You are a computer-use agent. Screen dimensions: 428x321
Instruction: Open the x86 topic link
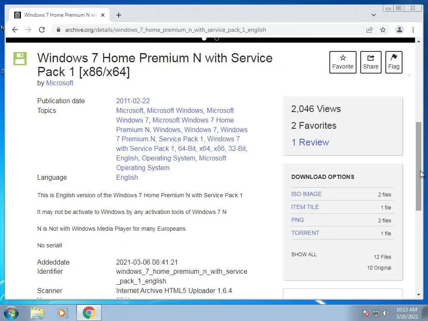pos(219,149)
